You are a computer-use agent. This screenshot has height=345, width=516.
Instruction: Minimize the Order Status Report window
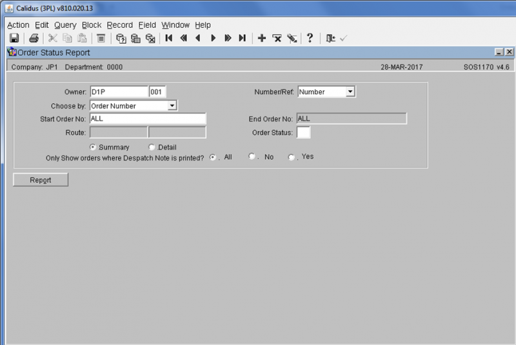[499, 52]
